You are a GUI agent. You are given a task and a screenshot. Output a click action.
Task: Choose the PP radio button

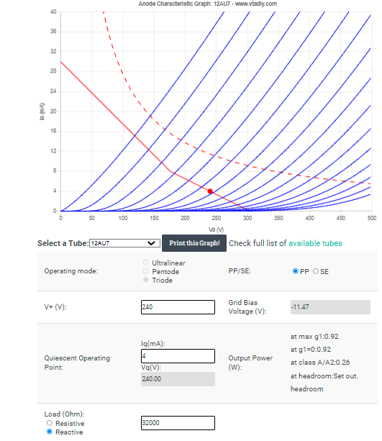coord(295,271)
